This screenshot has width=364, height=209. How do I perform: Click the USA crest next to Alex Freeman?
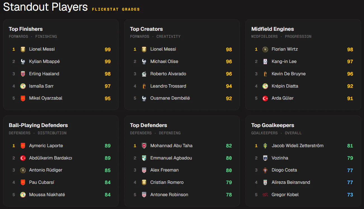pyautogui.click(x=144, y=170)
